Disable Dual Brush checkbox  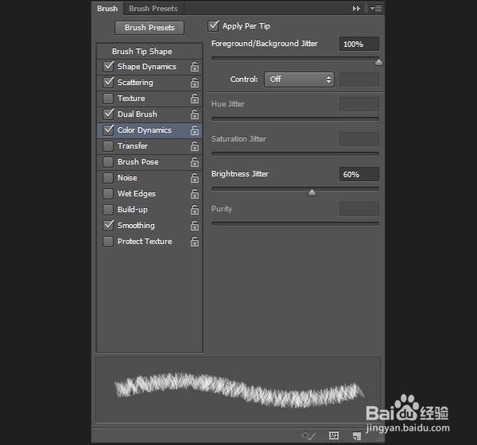(108, 114)
